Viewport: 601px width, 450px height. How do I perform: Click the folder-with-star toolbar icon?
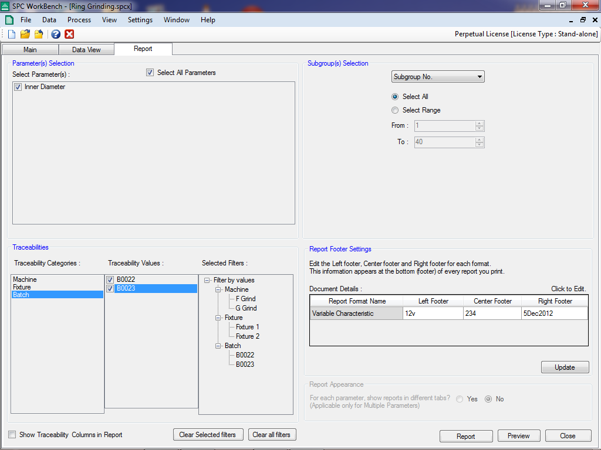coord(39,34)
